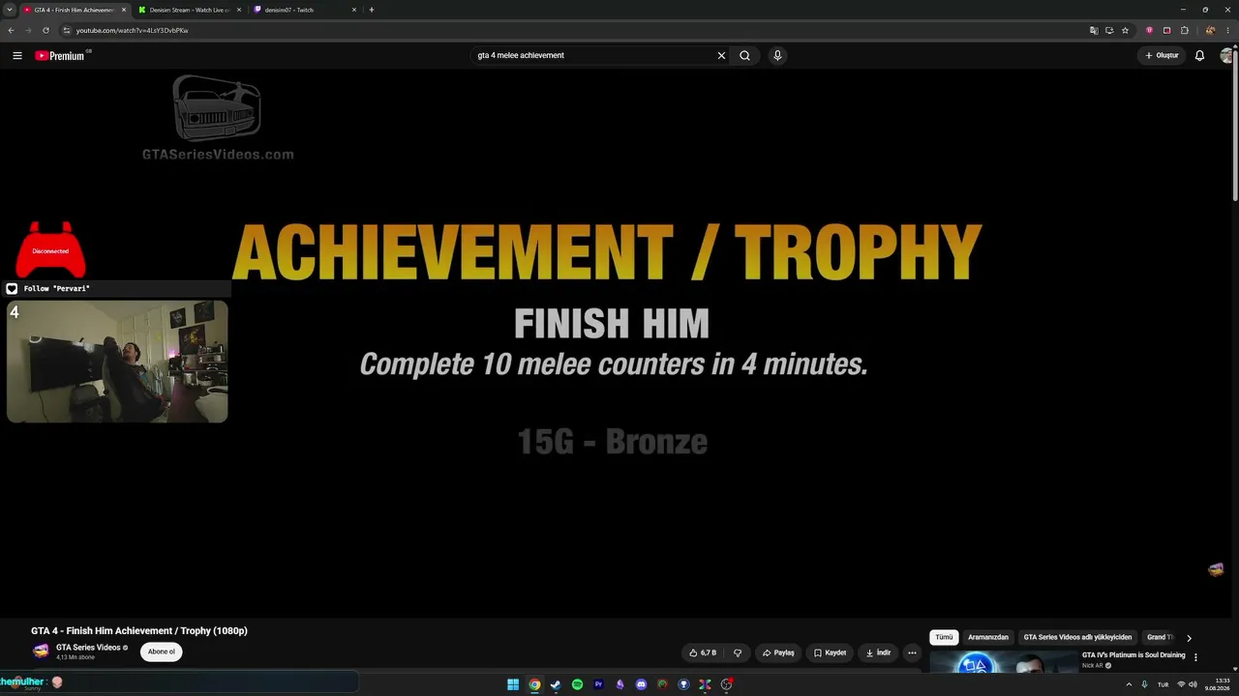Screen dimensions: 1239x696
Task: Open the GTA Series Videos channel avatar
Action: [x=41, y=652]
